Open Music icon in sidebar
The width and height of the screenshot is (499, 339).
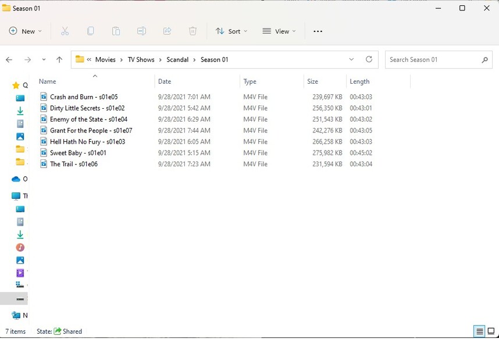(20, 247)
